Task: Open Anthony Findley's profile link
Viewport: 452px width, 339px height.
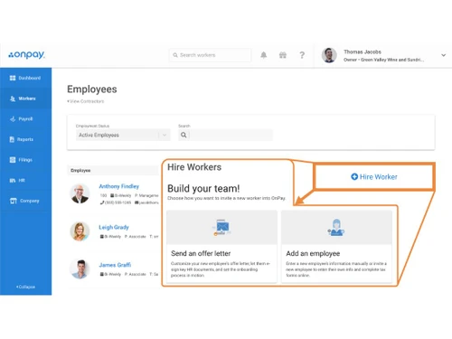Action: pos(119,186)
